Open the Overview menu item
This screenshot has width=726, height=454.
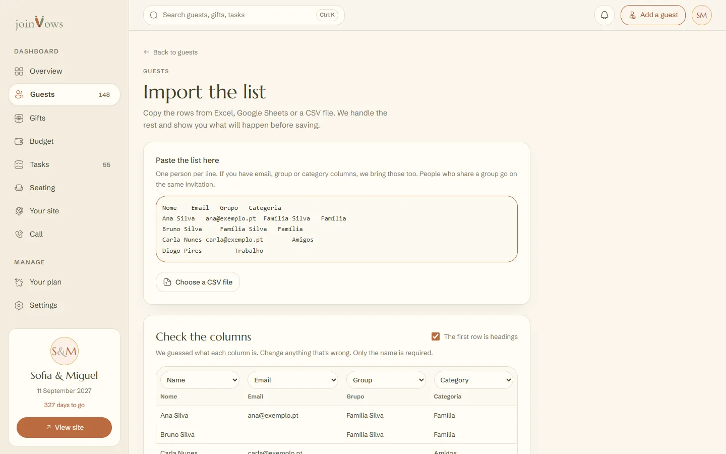click(64, 71)
